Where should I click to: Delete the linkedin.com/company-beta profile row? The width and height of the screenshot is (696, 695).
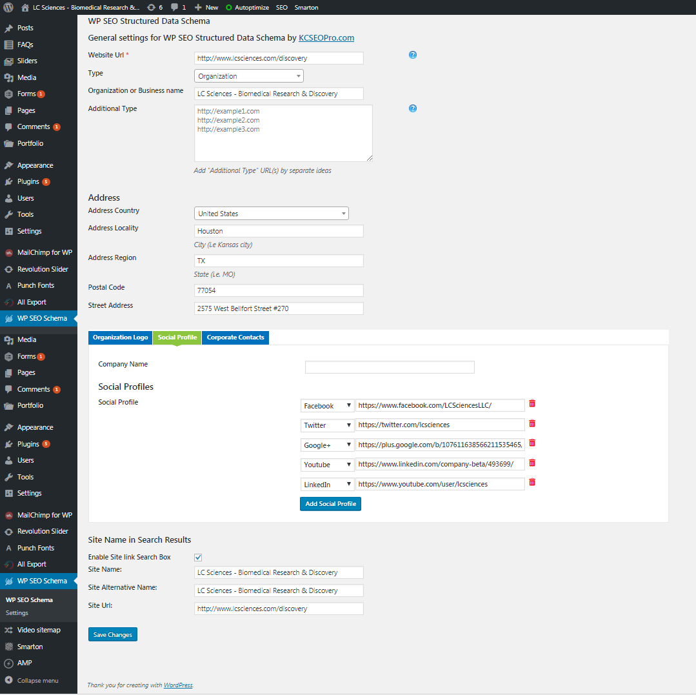[532, 463]
